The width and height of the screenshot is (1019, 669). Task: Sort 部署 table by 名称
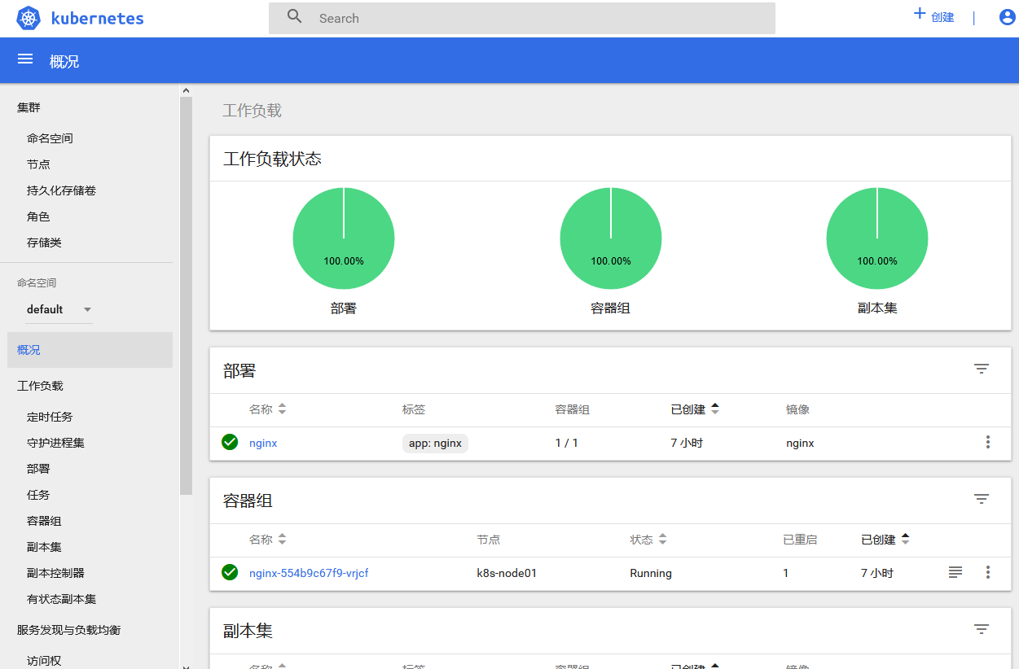click(x=268, y=409)
